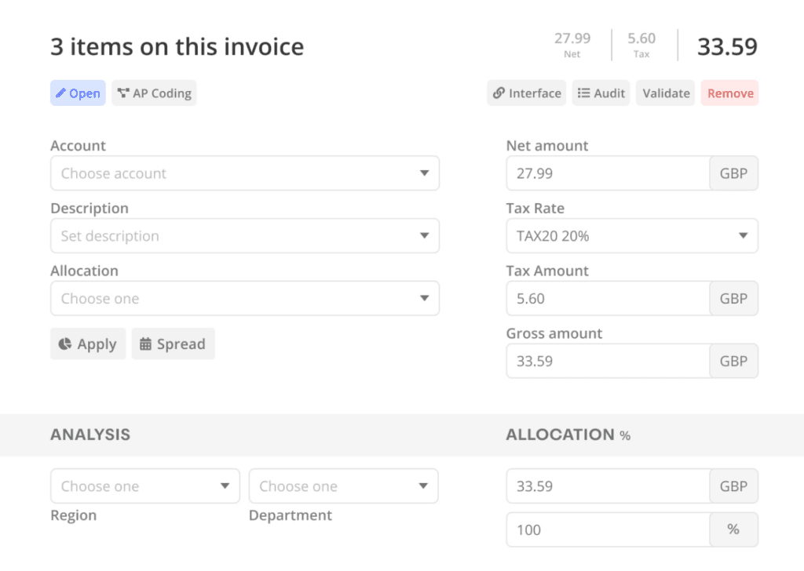Viewport: 804px width, 571px height.
Task: Change the TAX20 20% tax rate
Action: tap(631, 236)
